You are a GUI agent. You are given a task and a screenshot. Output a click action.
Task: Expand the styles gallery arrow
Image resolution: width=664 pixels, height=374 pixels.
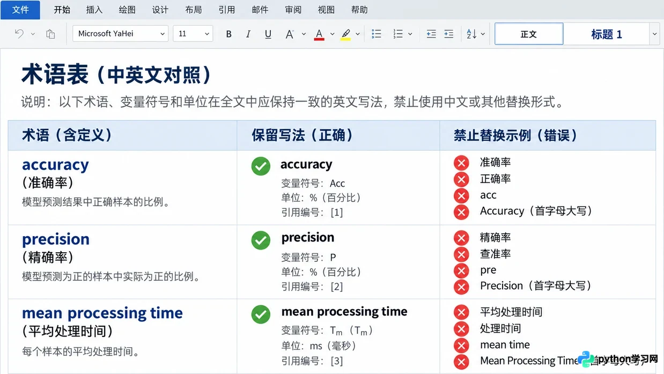click(x=654, y=34)
